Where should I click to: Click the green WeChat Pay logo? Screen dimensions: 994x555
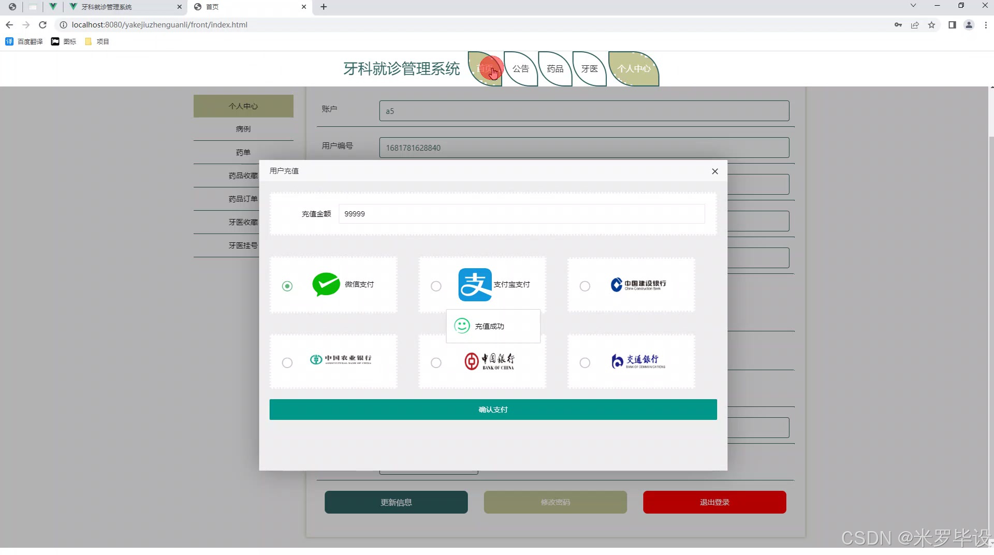326,284
